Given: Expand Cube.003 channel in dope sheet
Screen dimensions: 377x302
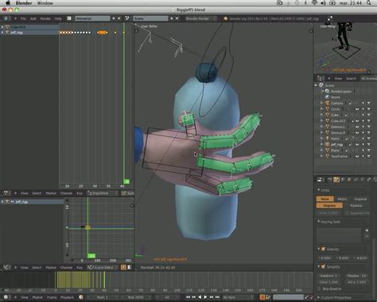Looking at the screenshot, I should [x=2, y=27].
